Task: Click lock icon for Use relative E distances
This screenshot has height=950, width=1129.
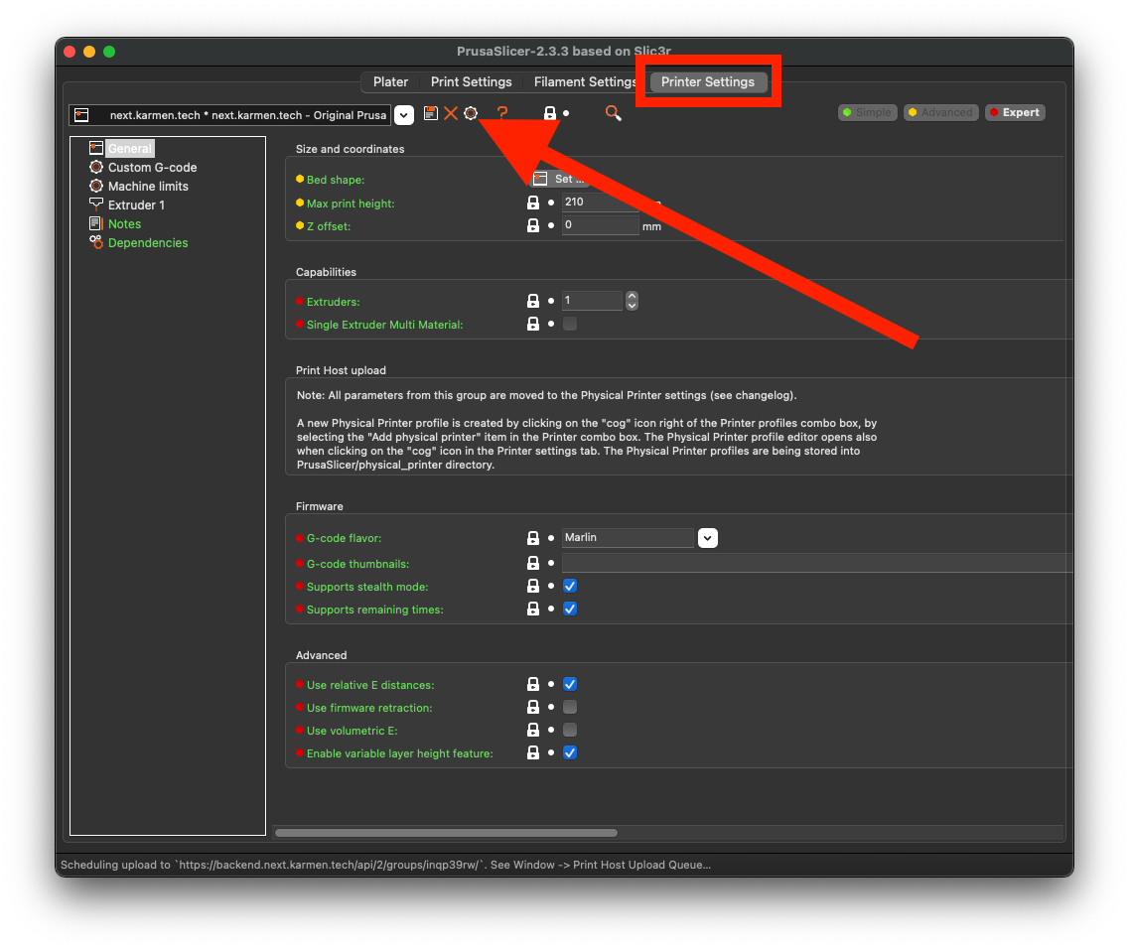Action: [533, 684]
